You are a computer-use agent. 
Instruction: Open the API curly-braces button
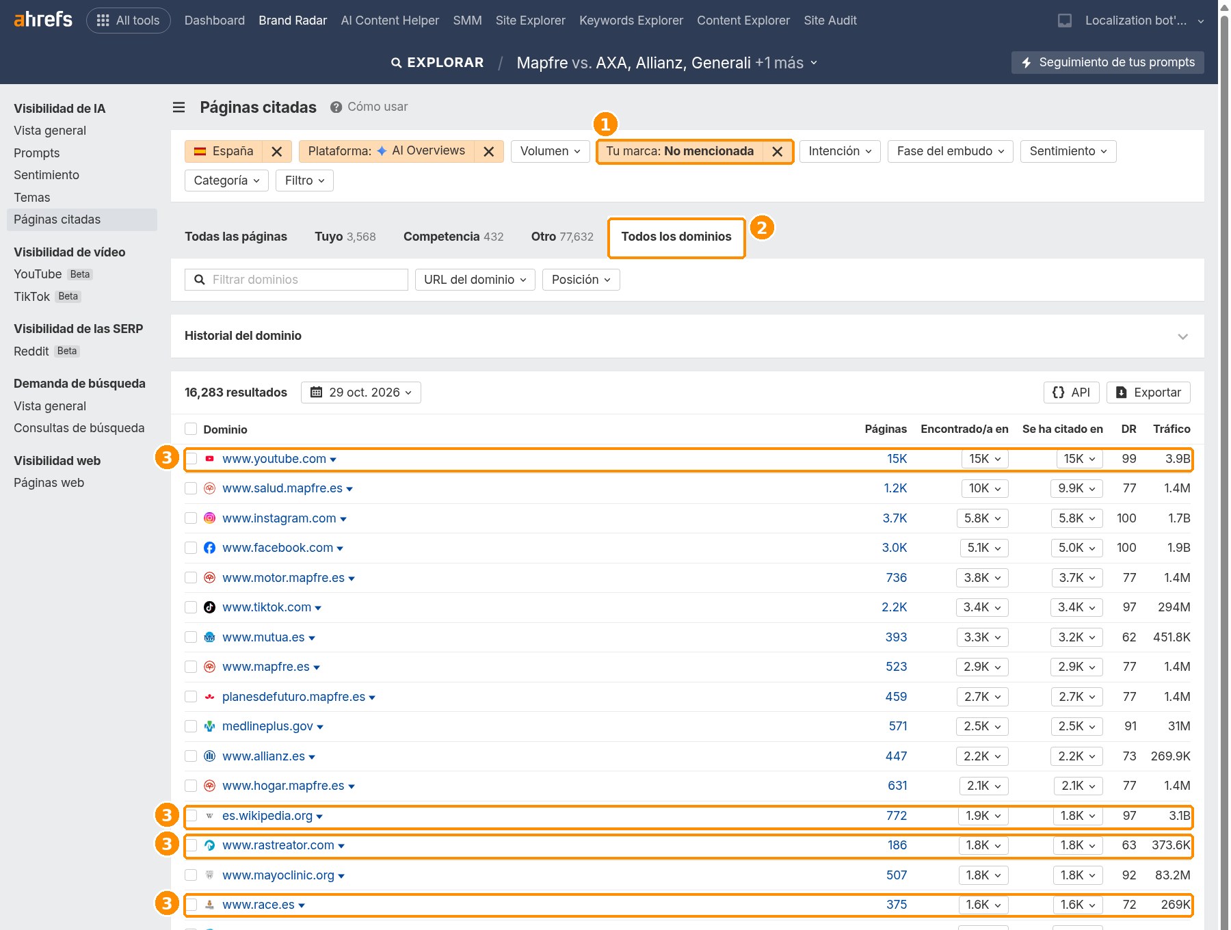click(1072, 393)
